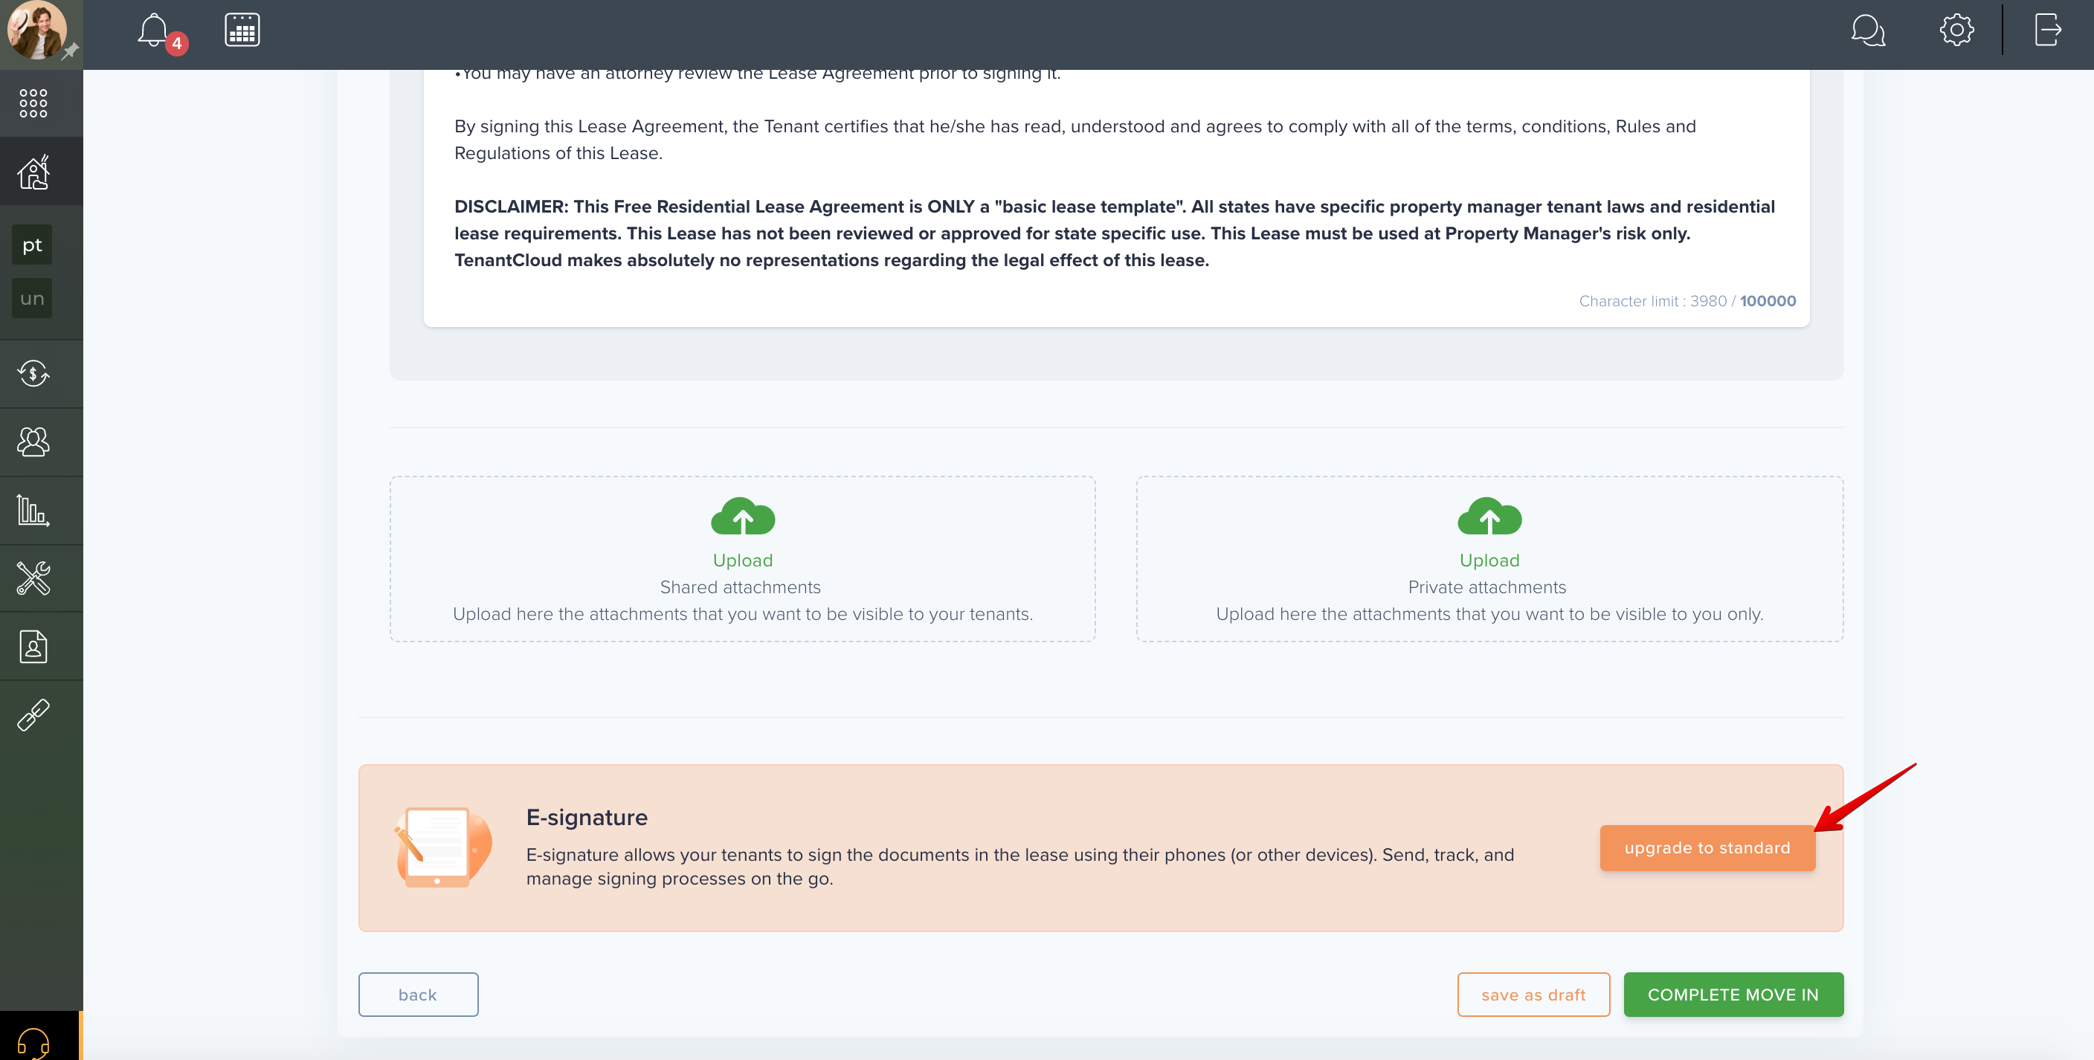
Task: Open the settings gear icon
Action: click(x=1956, y=30)
